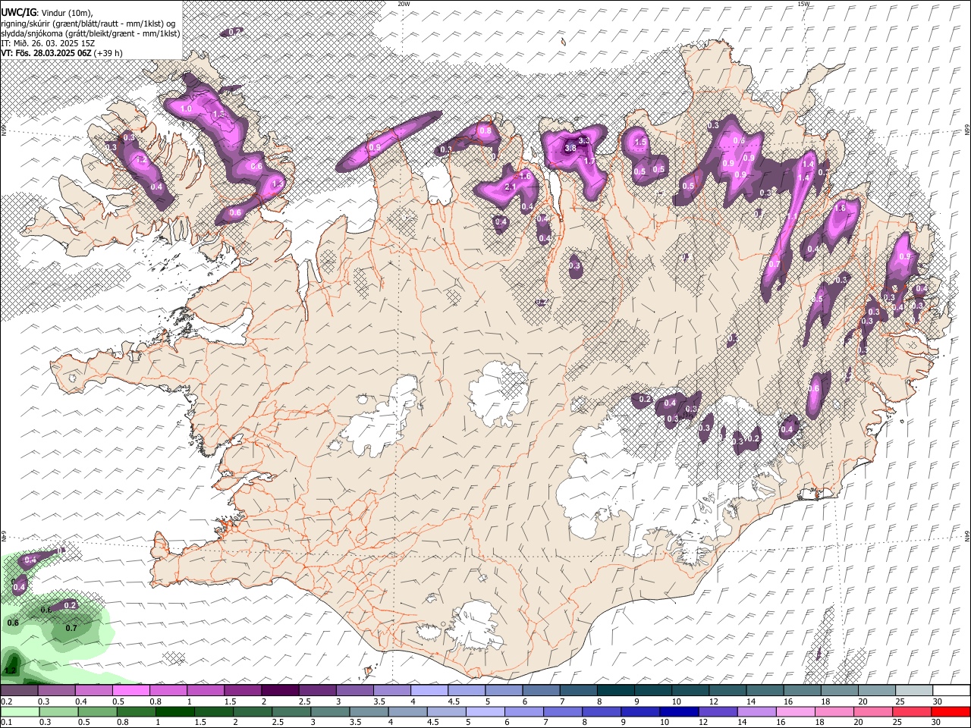Click the '15W' longitude label at the top

(804, 4)
